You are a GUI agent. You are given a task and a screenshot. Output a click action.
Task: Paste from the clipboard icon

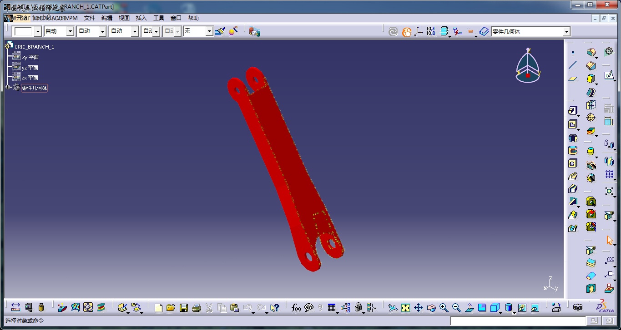click(235, 308)
